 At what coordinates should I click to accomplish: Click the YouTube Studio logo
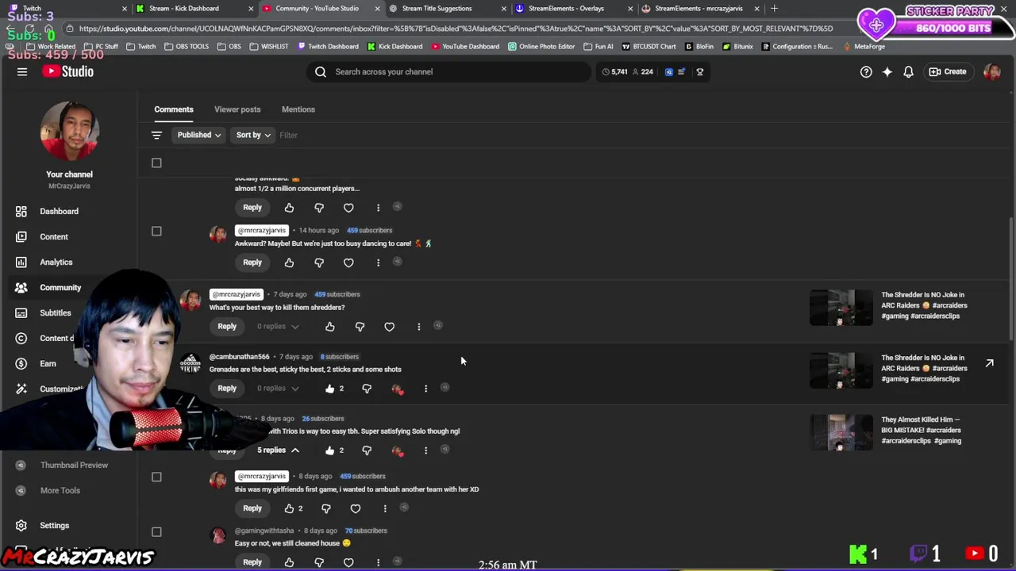(68, 71)
